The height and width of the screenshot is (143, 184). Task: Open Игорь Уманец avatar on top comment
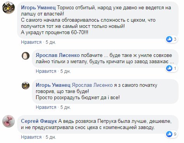(9, 8)
